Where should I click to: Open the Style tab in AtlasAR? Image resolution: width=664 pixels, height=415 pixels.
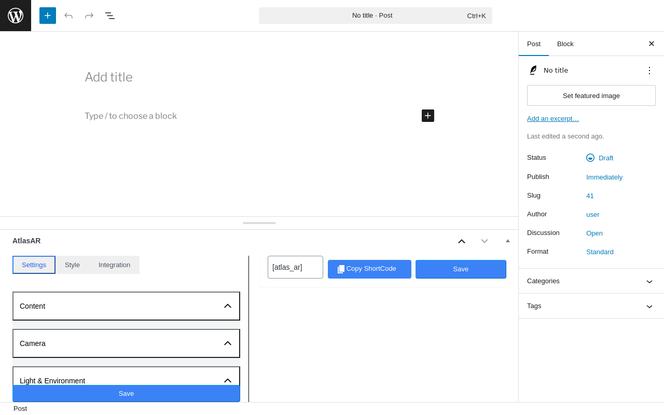coord(72,265)
